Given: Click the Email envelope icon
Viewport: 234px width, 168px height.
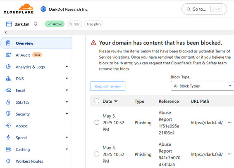Looking at the screenshot, I should [8, 90].
